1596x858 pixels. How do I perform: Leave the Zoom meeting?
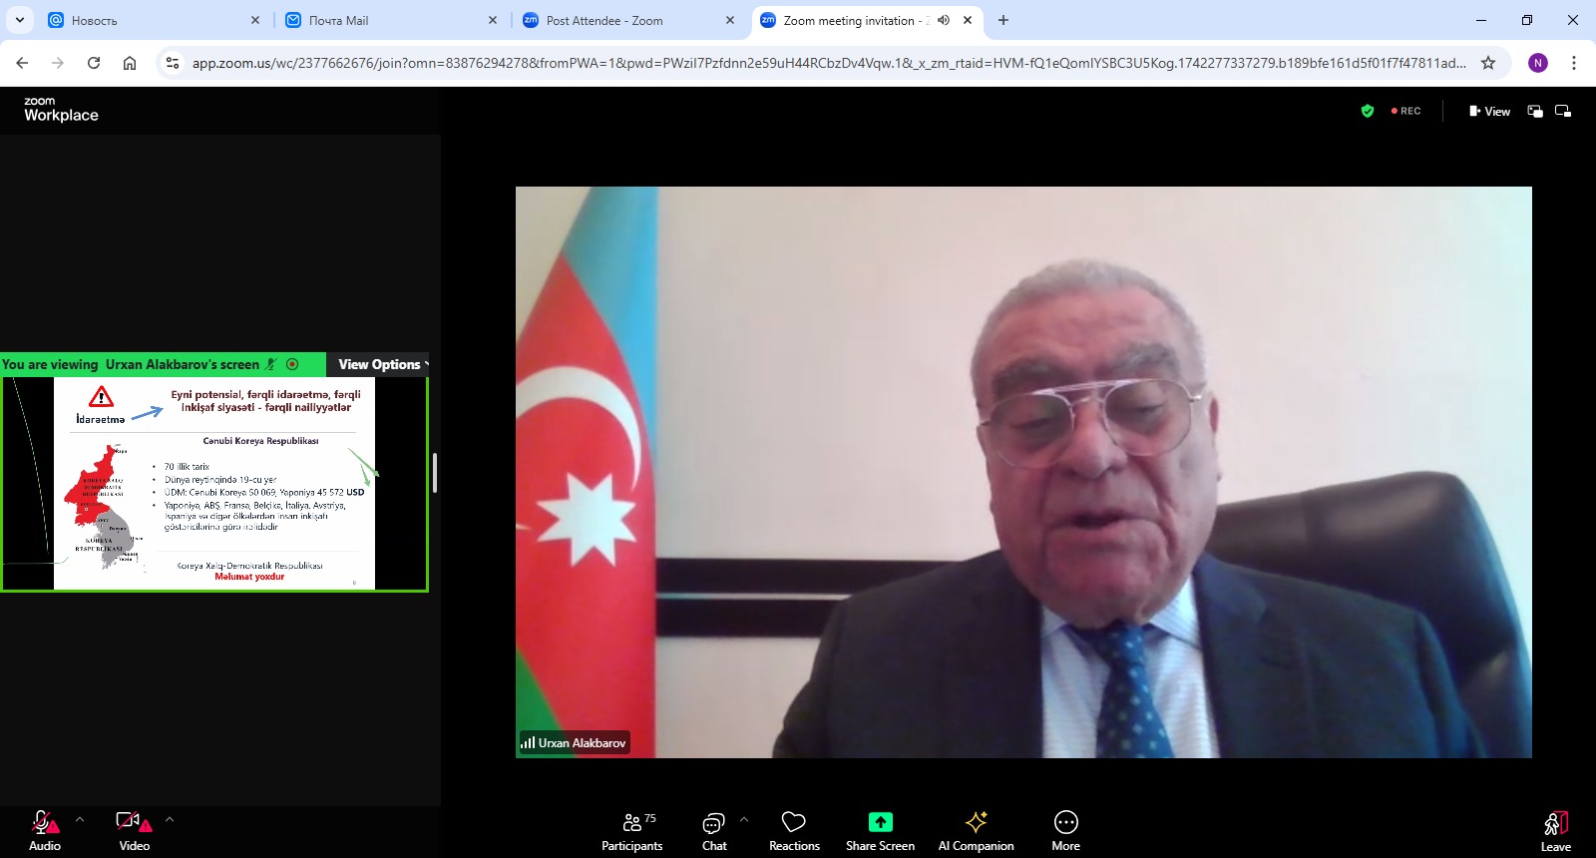[x=1555, y=830]
